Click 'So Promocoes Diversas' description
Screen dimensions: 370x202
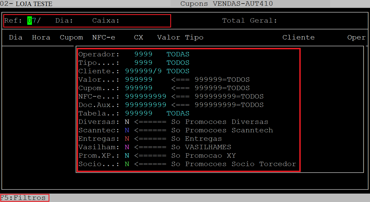pos(220,122)
